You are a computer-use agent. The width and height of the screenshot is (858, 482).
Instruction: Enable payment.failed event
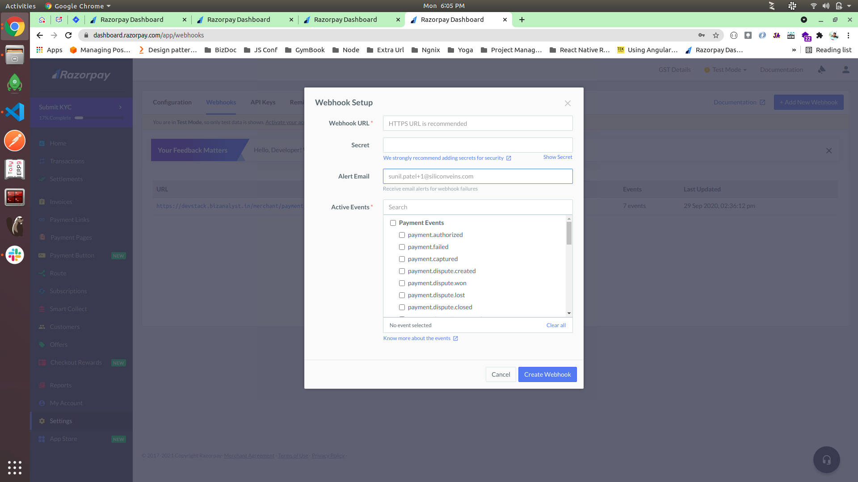[402, 247]
